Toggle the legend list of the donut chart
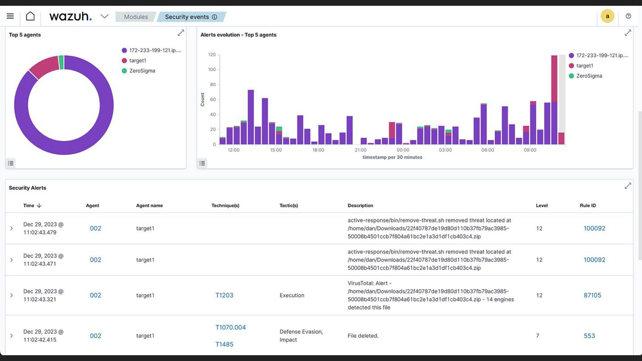Screen dimensions: 642x361 pos(11,163)
